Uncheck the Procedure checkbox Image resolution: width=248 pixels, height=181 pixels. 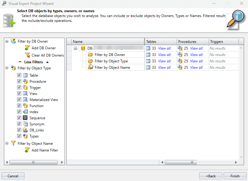tap(19, 81)
